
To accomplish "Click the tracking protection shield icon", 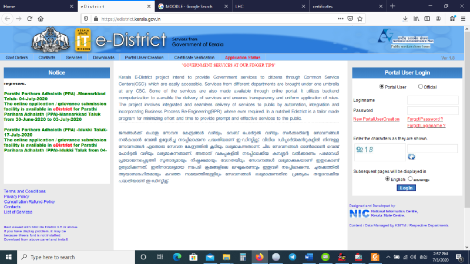I will point(86,19).
